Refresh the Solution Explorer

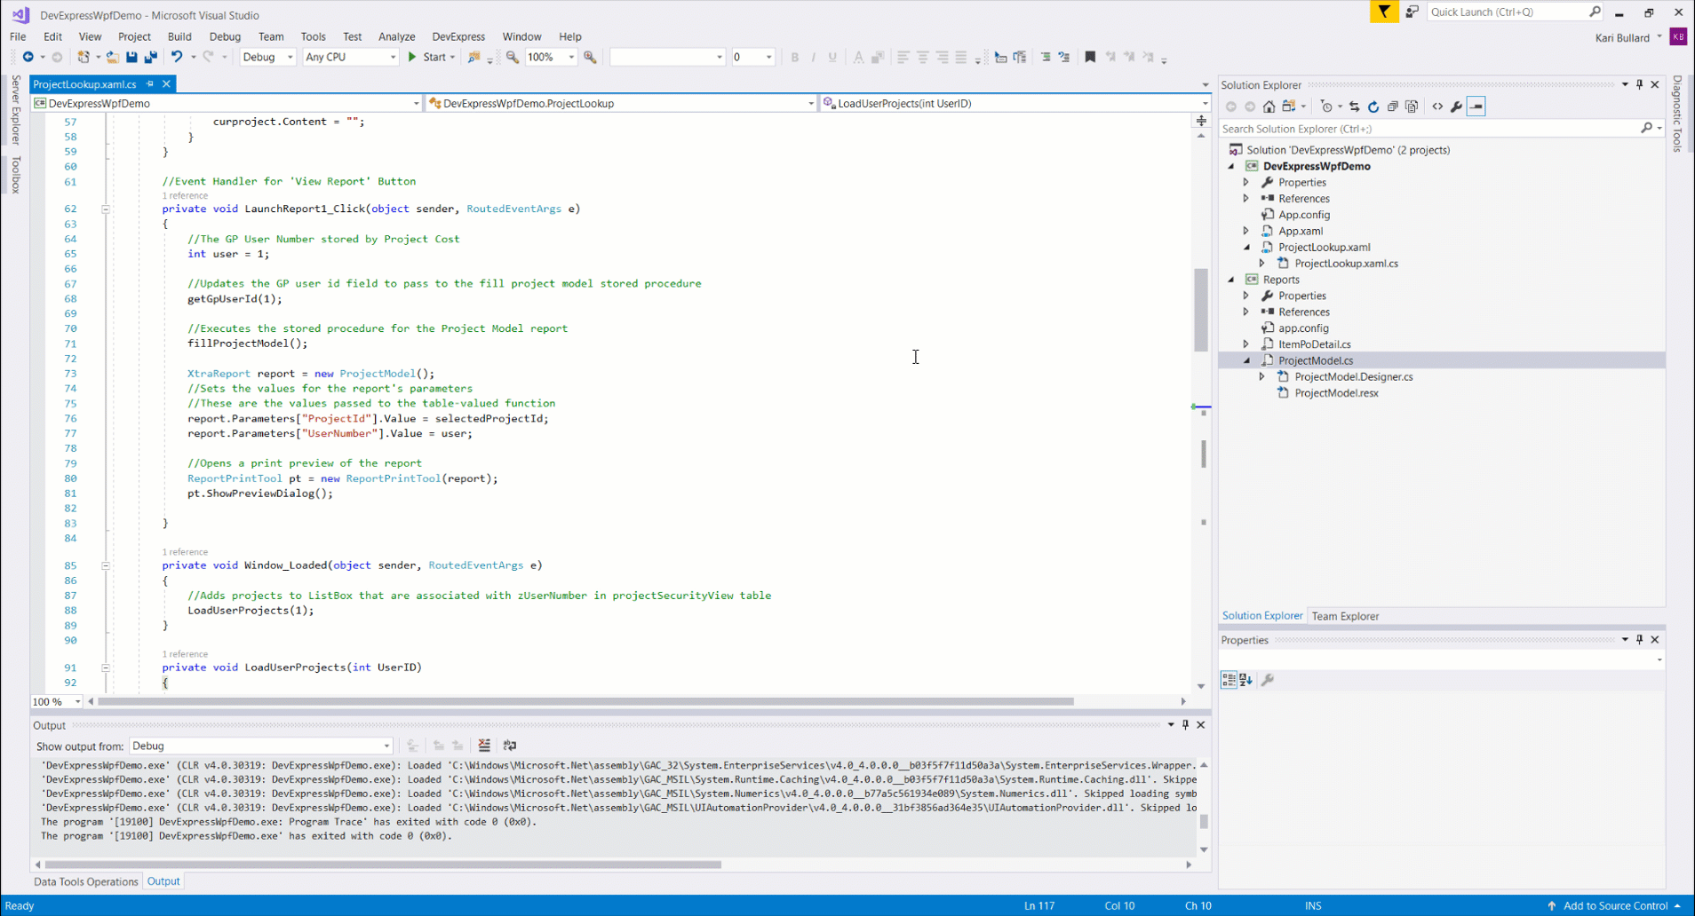(1373, 107)
